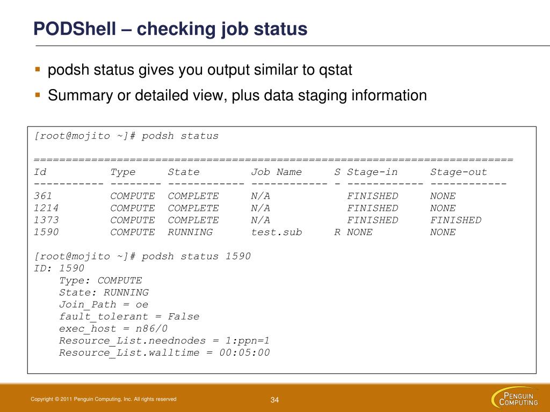Click the 'Type: COMPUTE' detail line

tap(100, 280)
